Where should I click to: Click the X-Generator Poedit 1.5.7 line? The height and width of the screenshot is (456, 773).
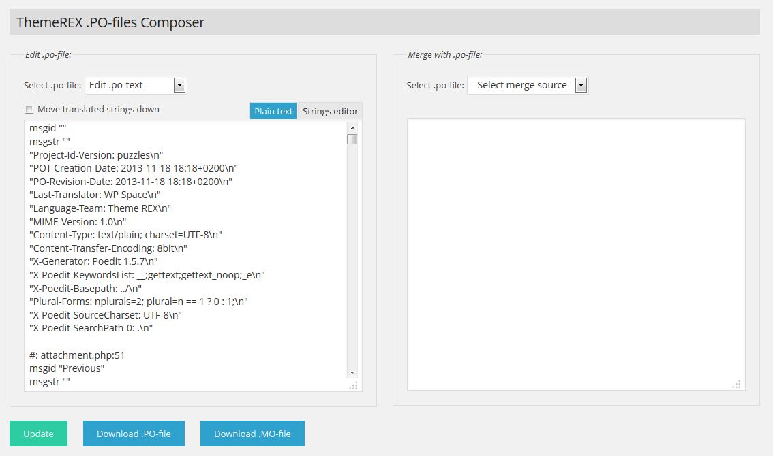(94, 261)
